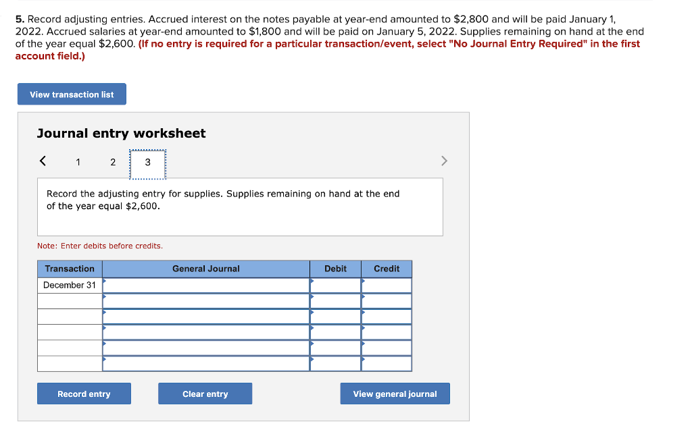The width and height of the screenshot is (692, 432).
Task: Select the currently active tab 3
Action: coord(147,162)
